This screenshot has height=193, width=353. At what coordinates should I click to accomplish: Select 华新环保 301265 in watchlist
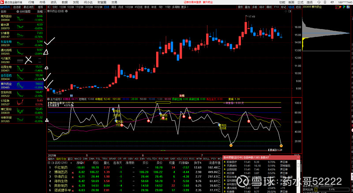(22, 119)
